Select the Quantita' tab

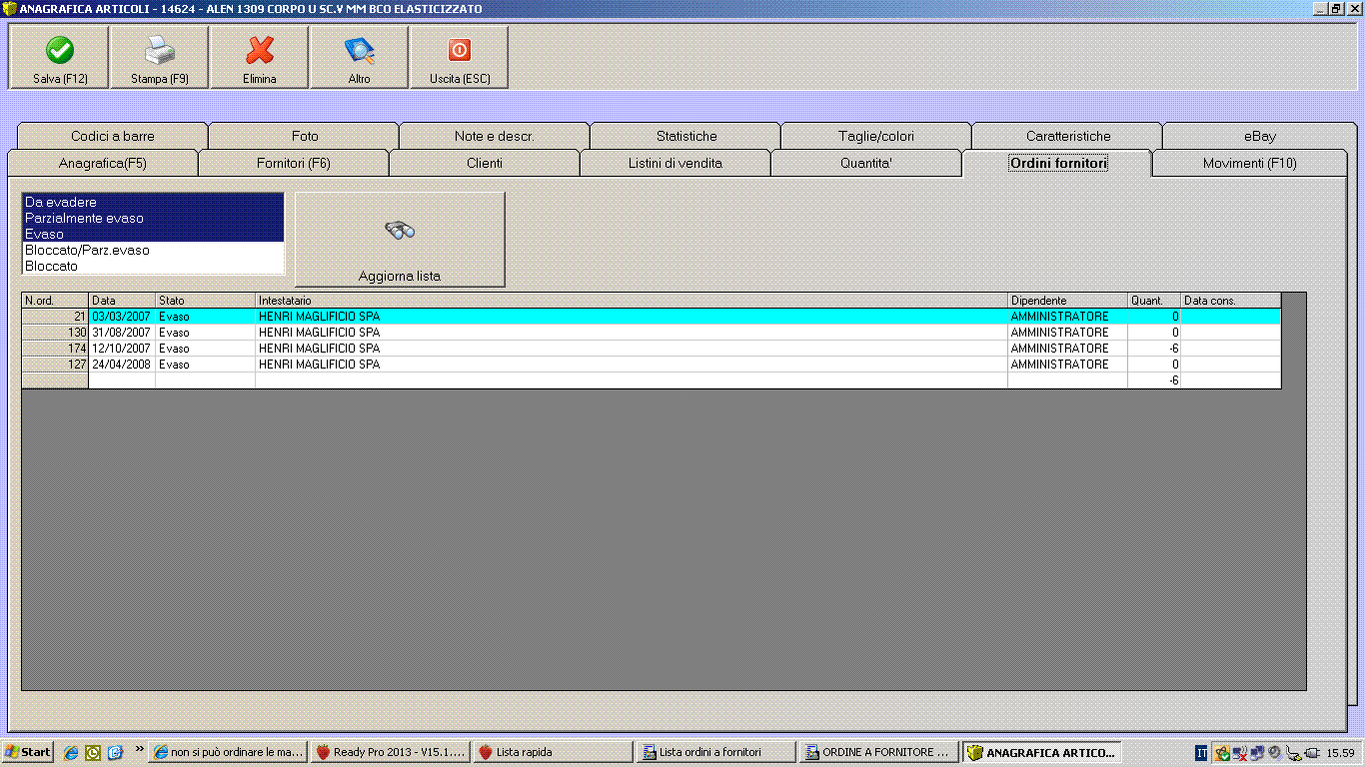coord(866,163)
